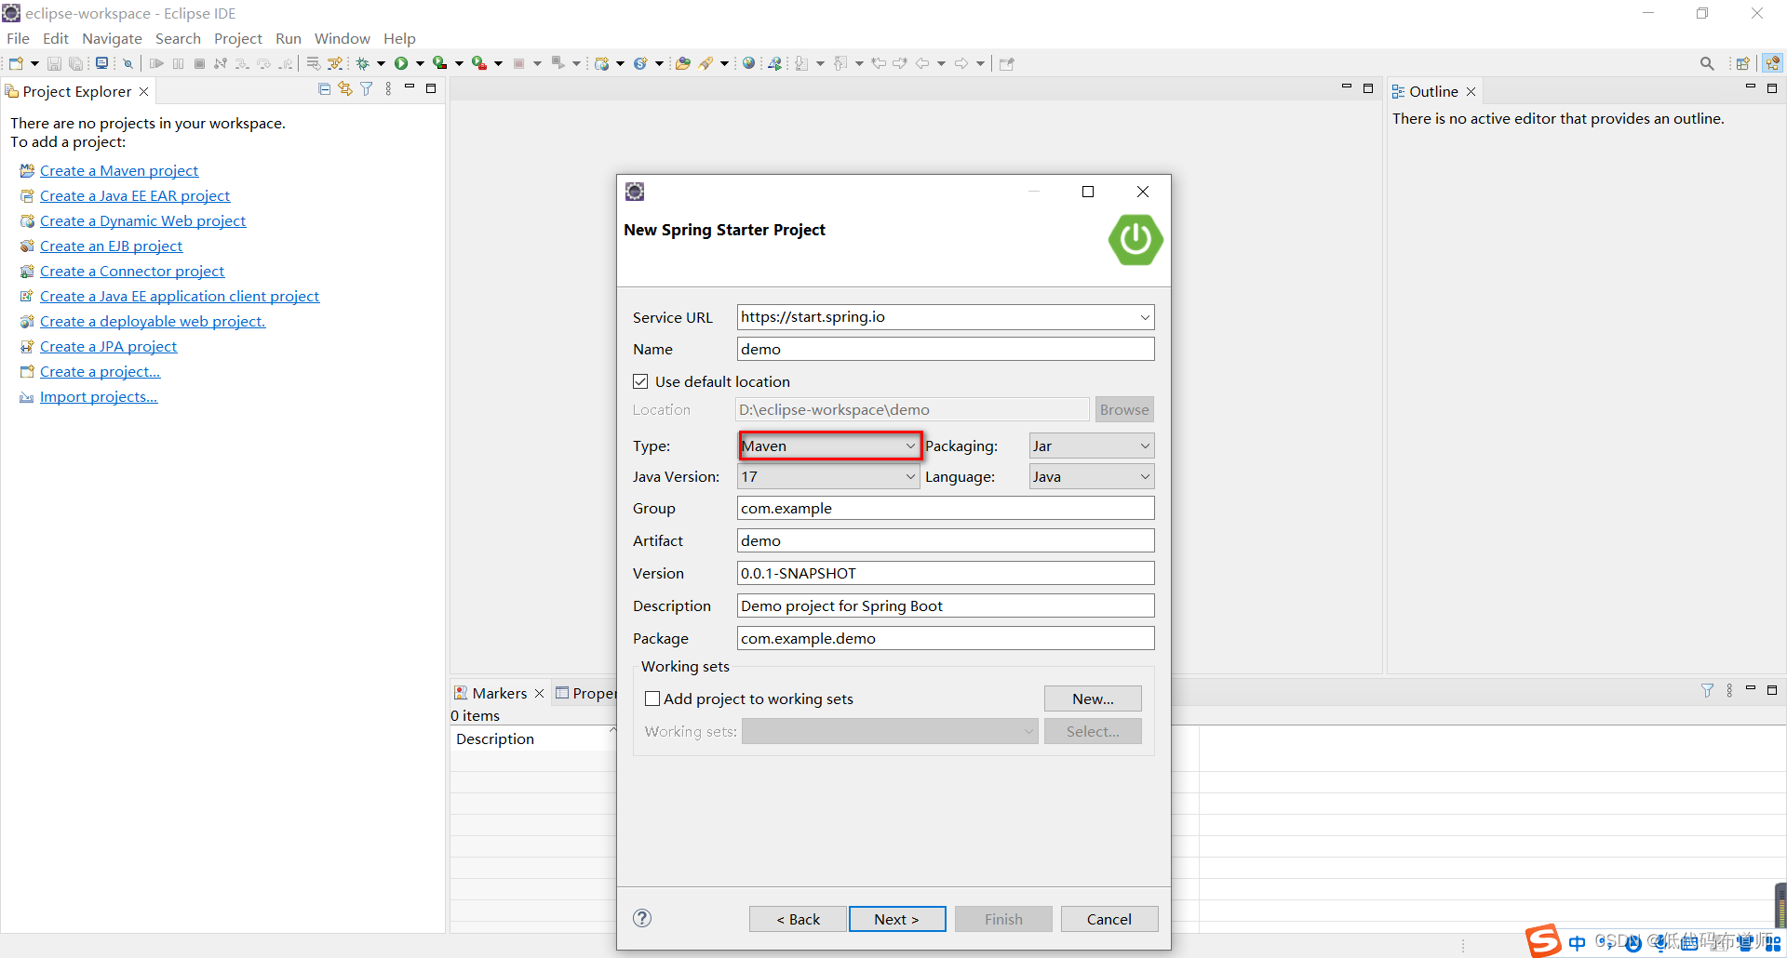1787x958 pixels.
Task: Open a Terminal from the toolbar
Action: [101, 63]
